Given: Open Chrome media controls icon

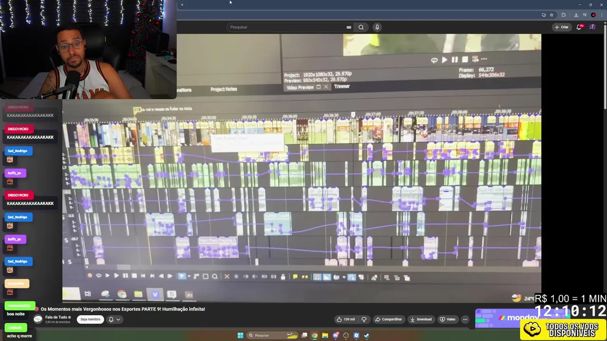Looking at the screenshot, I should click(585, 15).
